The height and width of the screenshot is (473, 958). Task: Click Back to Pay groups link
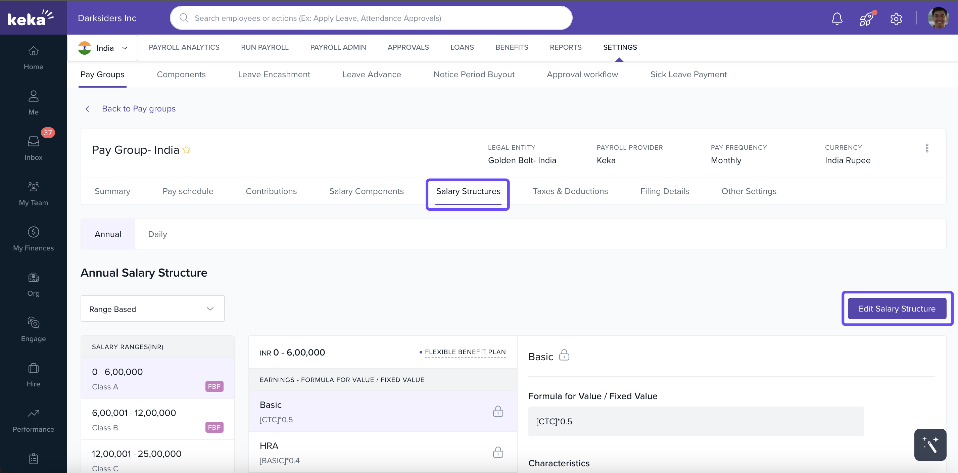coord(138,108)
